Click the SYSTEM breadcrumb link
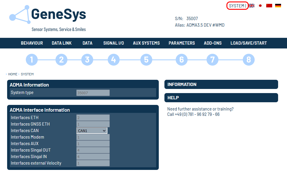The height and width of the screenshot is (190, 287). 27,74
